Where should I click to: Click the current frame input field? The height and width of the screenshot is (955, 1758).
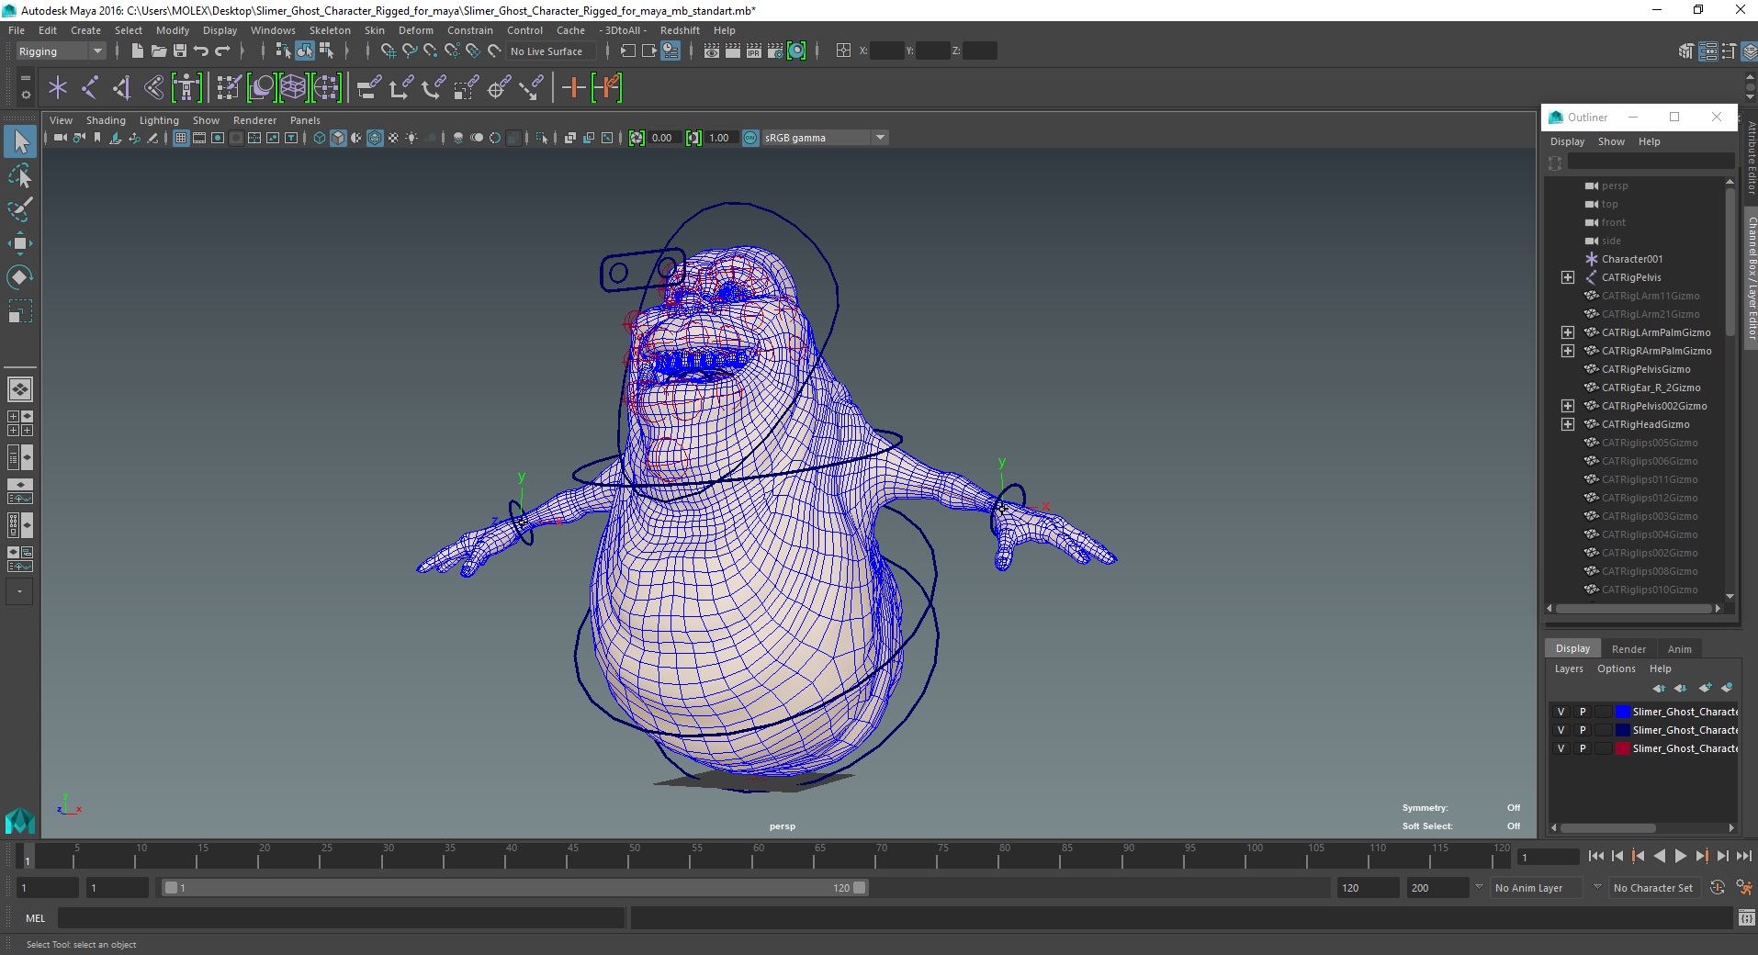pyautogui.click(x=1549, y=857)
